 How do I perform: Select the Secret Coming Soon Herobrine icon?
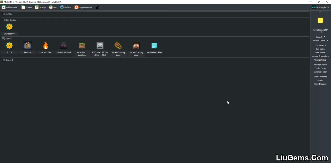tap(136, 46)
